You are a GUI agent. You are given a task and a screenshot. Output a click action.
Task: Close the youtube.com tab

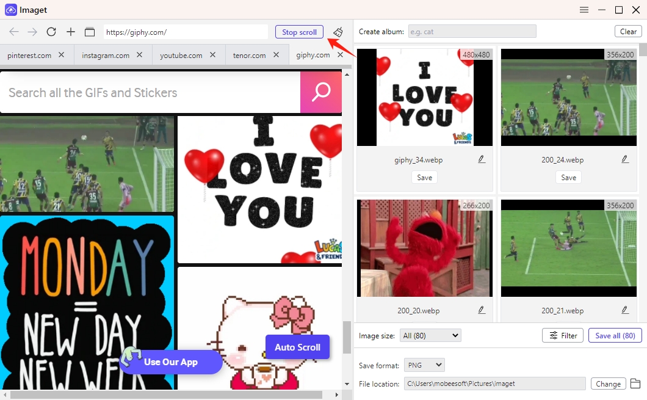[212, 54]
